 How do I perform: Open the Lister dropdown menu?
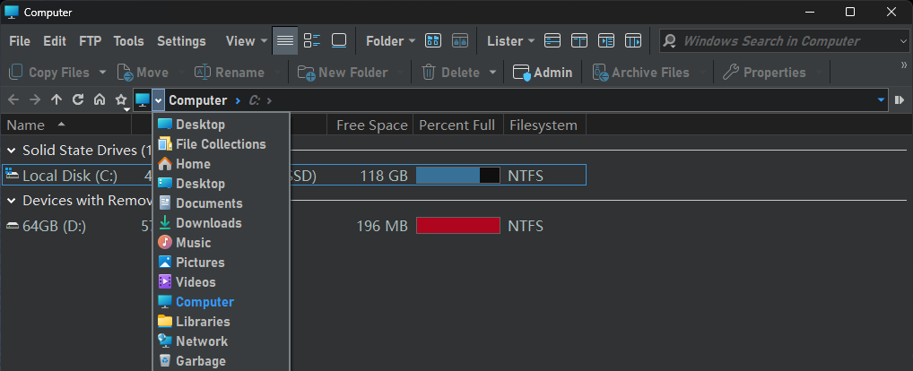510,41
